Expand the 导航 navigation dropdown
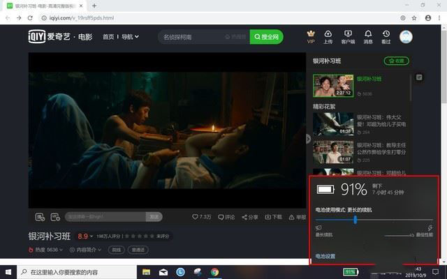The width and height of the screenshot is (447, 279). click(x=131, y=37)
